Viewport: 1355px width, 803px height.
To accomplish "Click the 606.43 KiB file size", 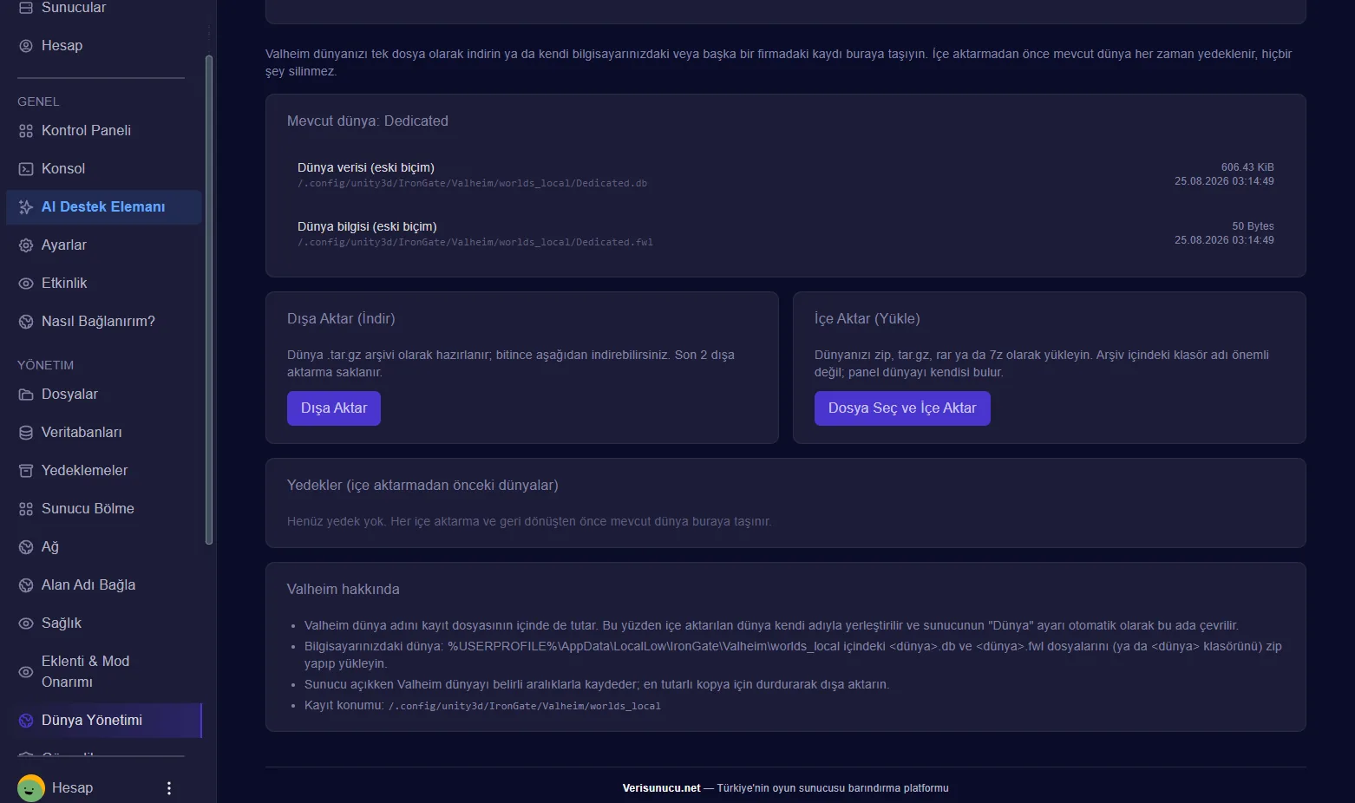I will [1247, 167].
